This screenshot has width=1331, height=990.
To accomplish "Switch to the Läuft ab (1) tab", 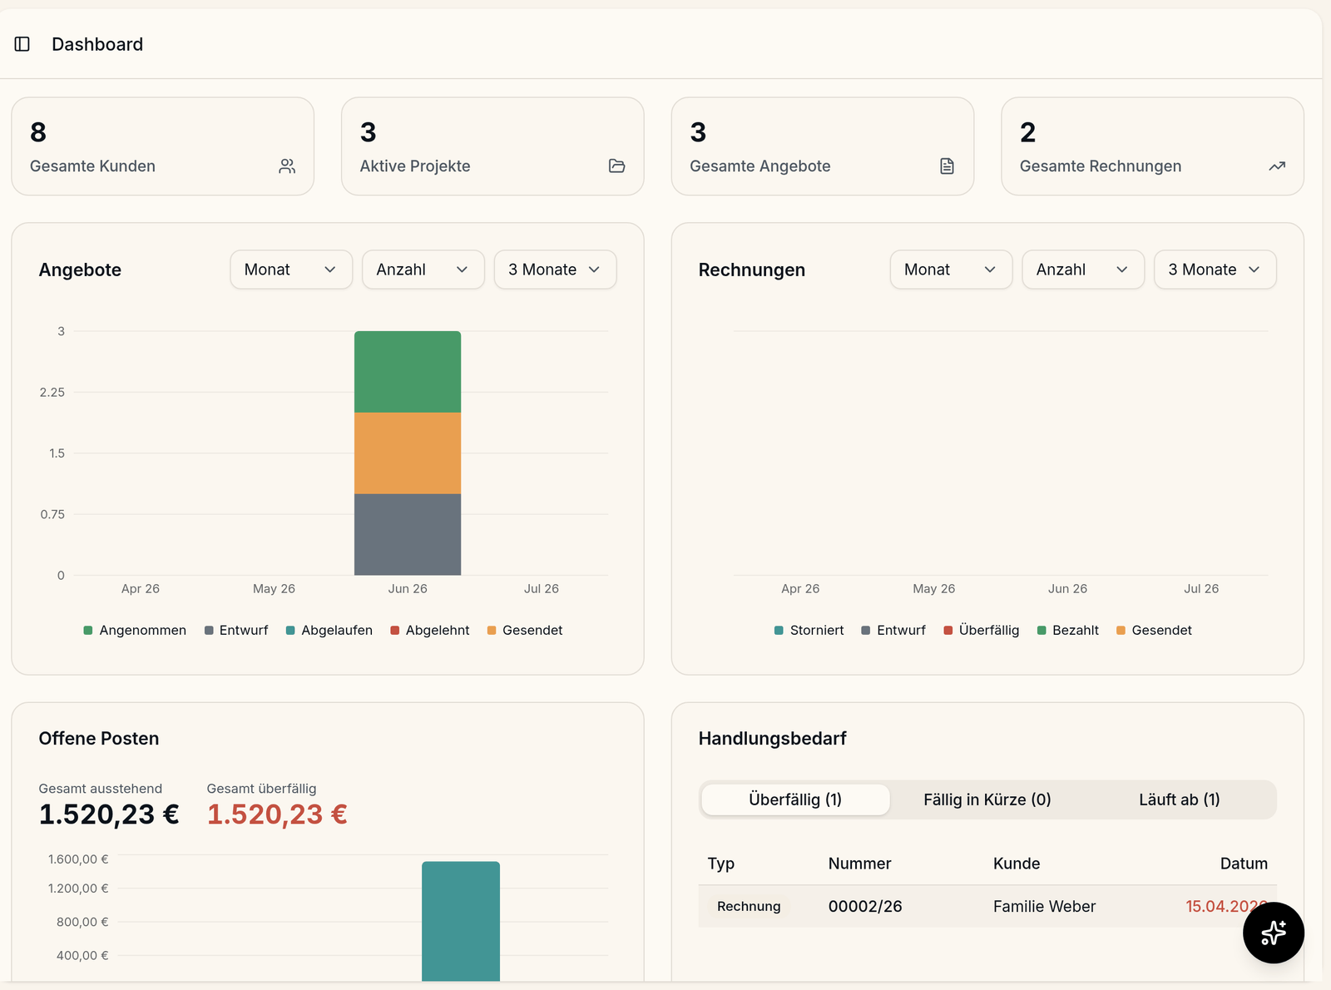I will pos(1180,799).
